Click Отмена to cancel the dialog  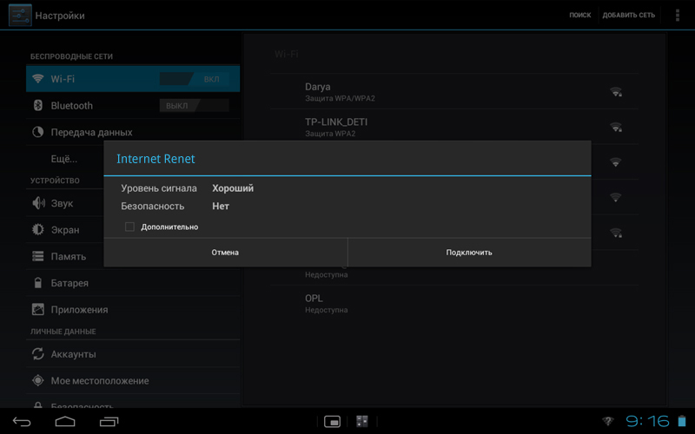[x=225, y=253]
